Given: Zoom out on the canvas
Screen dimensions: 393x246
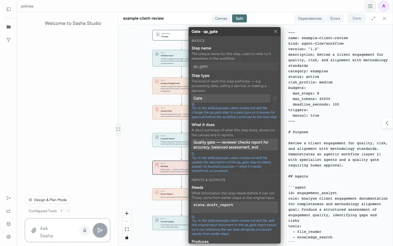Looking at the screenshot, I should pyautogui.click(x=127, y=221).
